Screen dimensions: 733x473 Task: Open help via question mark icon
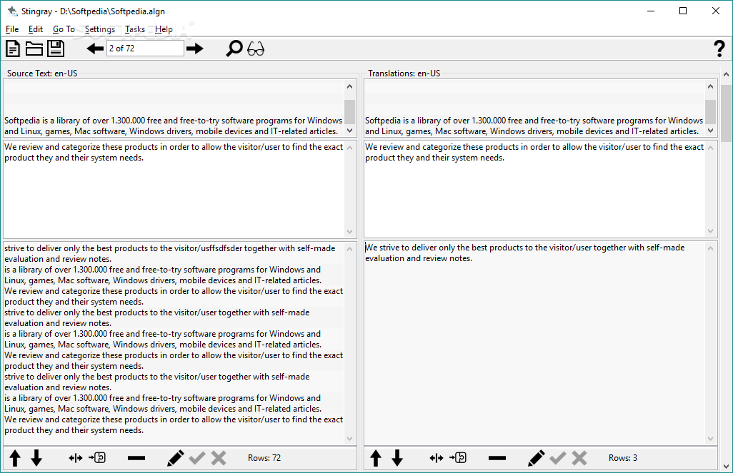point(719,49)
